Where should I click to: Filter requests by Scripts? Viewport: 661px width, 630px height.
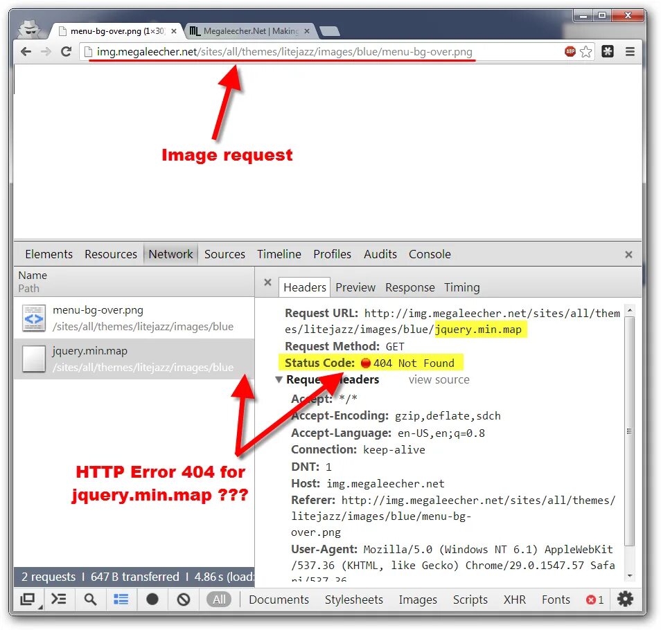470,600
